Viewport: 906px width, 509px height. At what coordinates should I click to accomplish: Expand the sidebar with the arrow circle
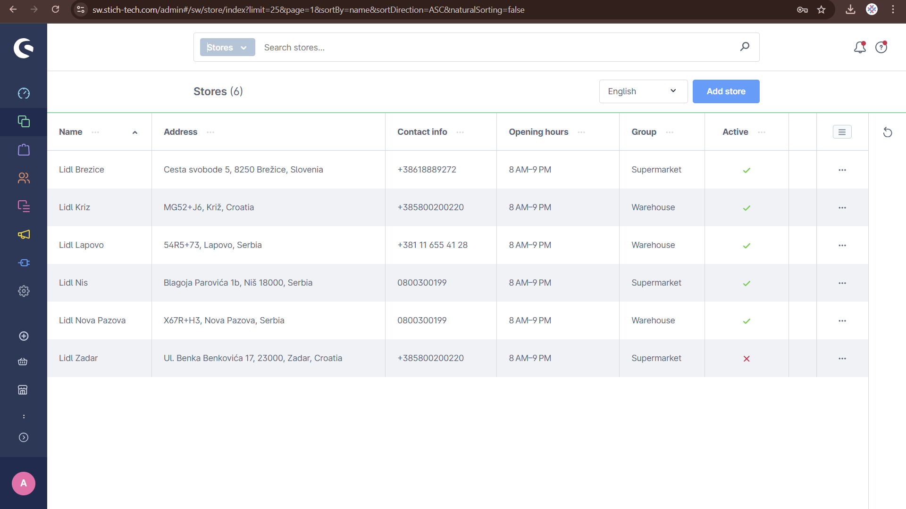(x=24, y=437)
